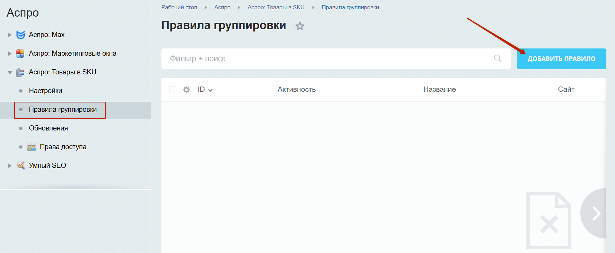Toggle the select-all rows checkbox
Viewport: 615px width, 253px height.
[173, 90]
